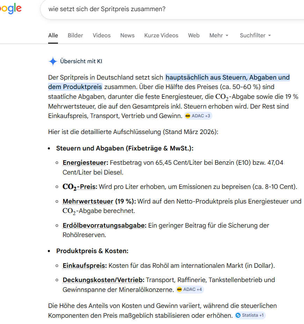Image resolution: width=304 pixels, height=324 pixels.
Task: Switch to the Videos tab
Action: click(102, 35)
